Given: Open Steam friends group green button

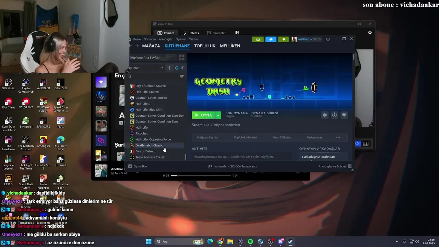Looking at the screenshot, I should click(258, 39).
